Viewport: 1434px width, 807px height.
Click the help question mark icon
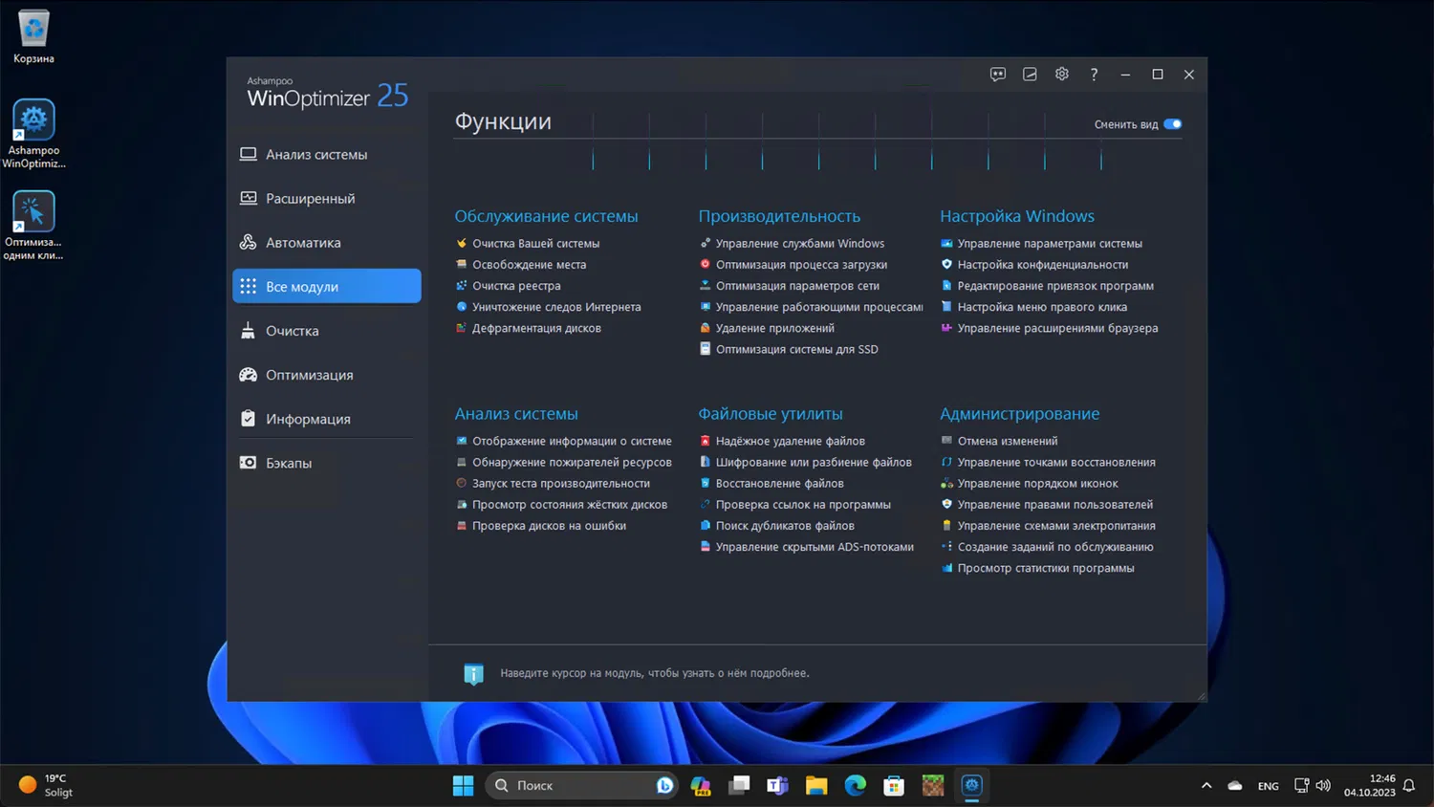1094,75
